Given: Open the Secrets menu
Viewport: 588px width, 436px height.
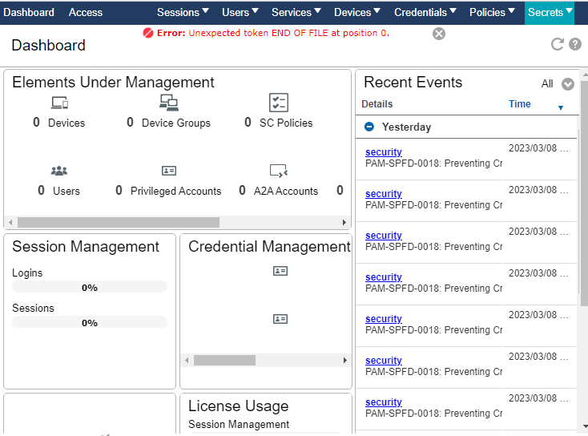Looking at the screenshot, I should pyautogui.click(x=550, y=12).
